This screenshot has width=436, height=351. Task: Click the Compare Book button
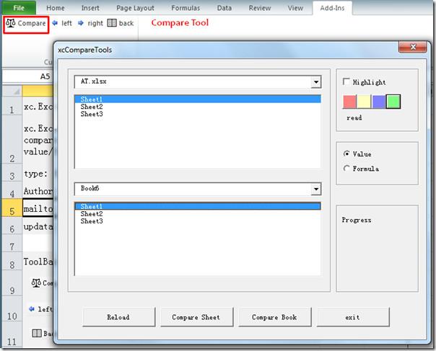point(275,317)
